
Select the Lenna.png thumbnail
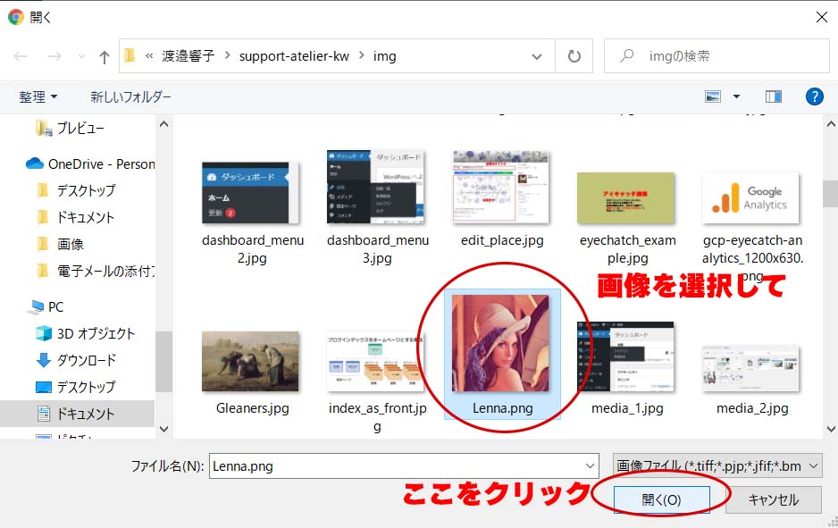click(500, 343)
